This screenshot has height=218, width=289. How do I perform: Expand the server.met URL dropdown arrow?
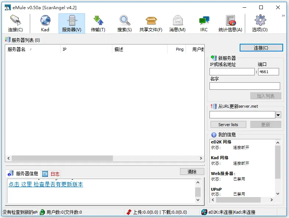coord(278,115)
